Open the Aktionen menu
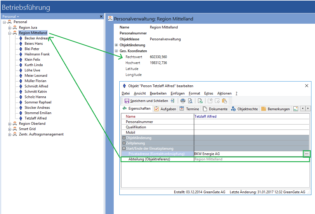 pyautogui.click(x=224, y=93)
